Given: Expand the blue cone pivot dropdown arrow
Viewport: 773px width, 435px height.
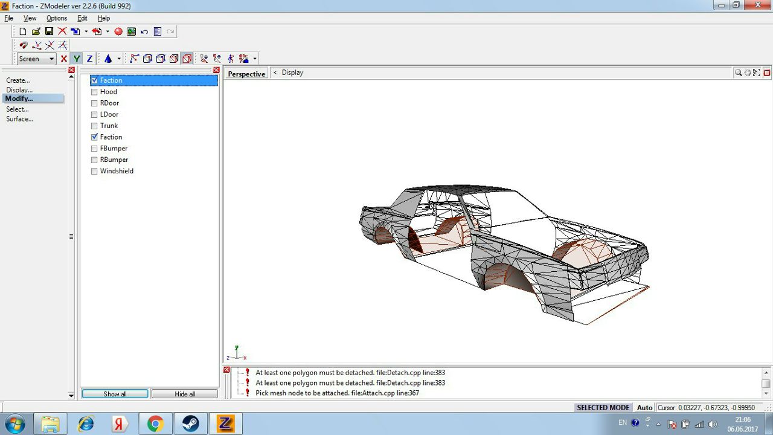Looking at the screenshot, I should coord(119,59).
